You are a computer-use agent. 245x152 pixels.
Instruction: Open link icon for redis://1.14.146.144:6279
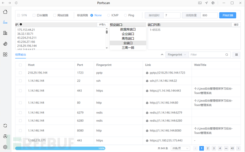pyautogui.click(x=147, y=113)
